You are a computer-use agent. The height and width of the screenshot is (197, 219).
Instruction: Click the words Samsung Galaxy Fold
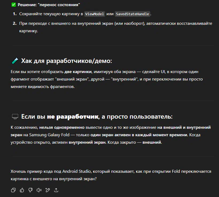point(49,135)
